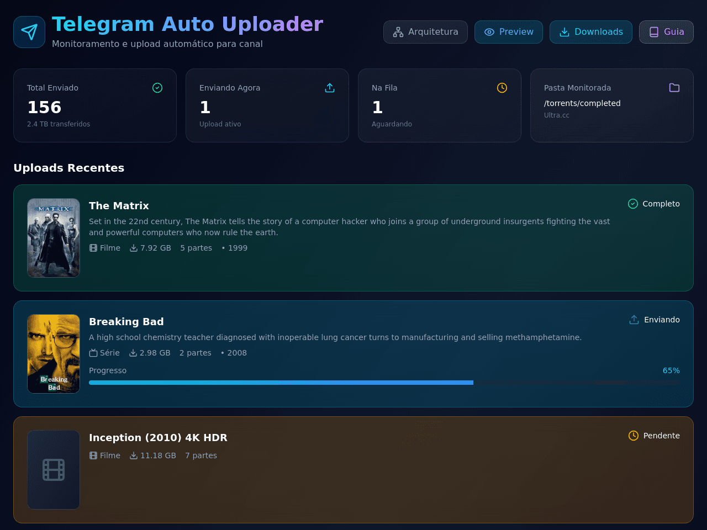707x530 pixels.
Task: Click the Inception placeholder film thumbnail
Action: [x=54, y=470]
